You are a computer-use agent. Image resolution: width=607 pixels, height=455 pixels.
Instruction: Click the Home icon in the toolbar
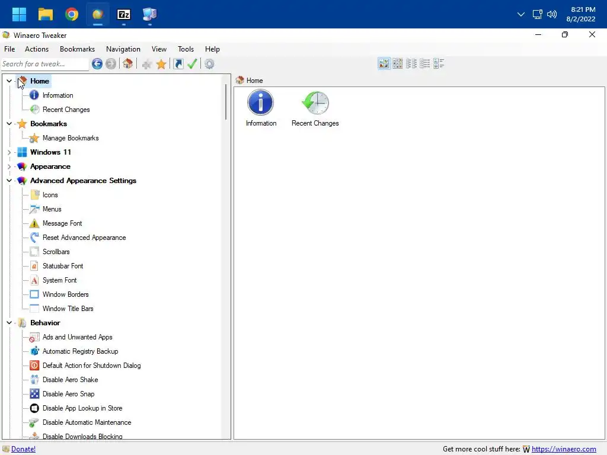(128, 64)
